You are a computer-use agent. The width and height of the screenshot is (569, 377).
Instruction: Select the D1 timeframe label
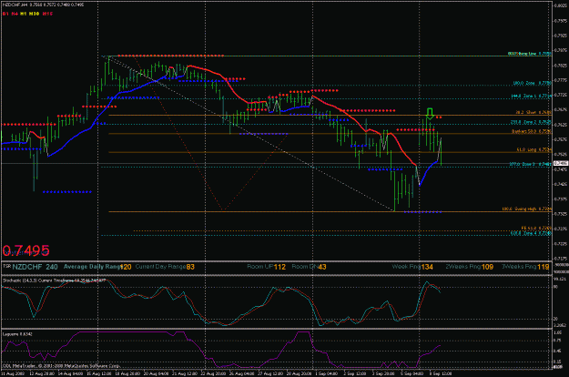(5, 14)
